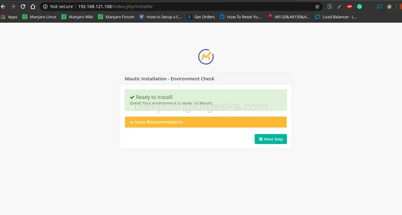Open the browser home page icon

tap(33, 7)
